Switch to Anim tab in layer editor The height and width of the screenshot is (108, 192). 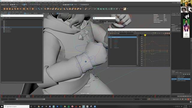177,71
